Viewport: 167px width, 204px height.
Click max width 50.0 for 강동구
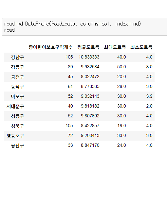tap(121, 67)
